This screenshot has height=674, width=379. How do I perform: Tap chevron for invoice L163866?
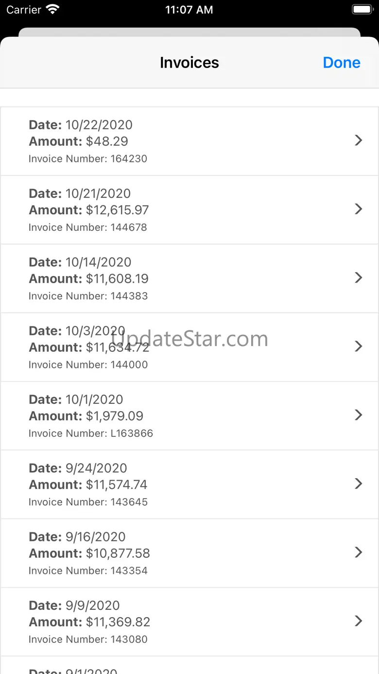(x=359, y=415)
